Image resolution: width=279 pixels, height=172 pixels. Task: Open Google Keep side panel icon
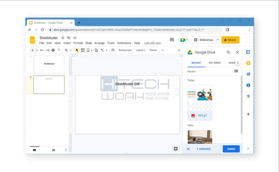(248, 63)
